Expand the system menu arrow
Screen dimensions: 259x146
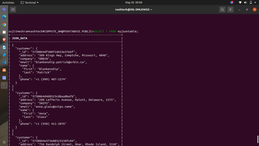pos(255,3)
